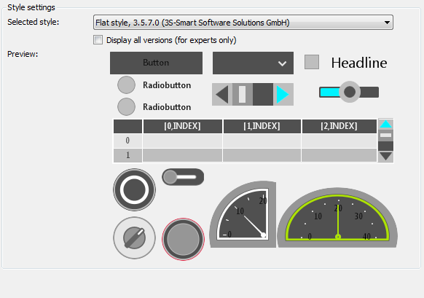Click the round push button with white ring
This screenshot has height=298, width=424.
134,190
